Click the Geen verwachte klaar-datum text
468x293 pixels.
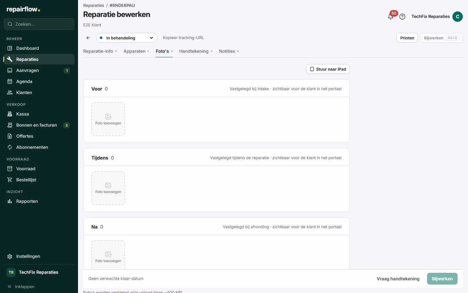click(116, 279)
